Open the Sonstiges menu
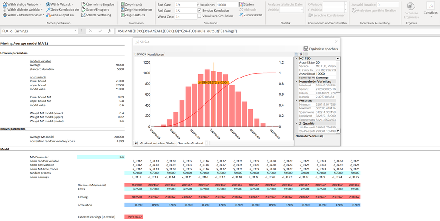The height and width of the screenshot is (221, 440). coord(431,10)
